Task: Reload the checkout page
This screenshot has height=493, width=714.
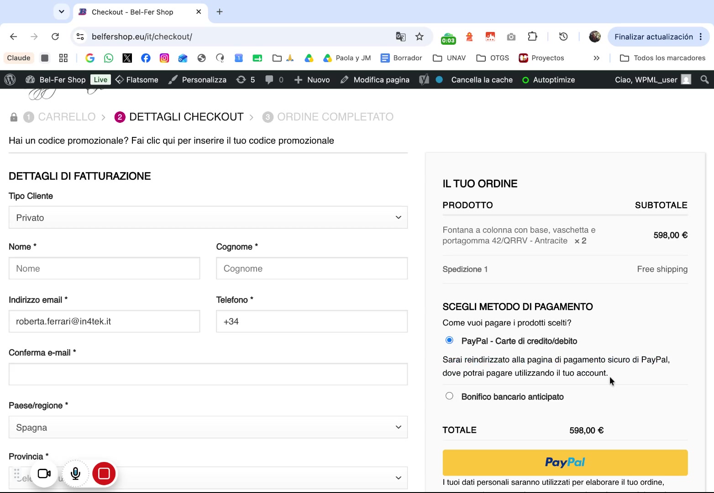Action: (55, 37)
